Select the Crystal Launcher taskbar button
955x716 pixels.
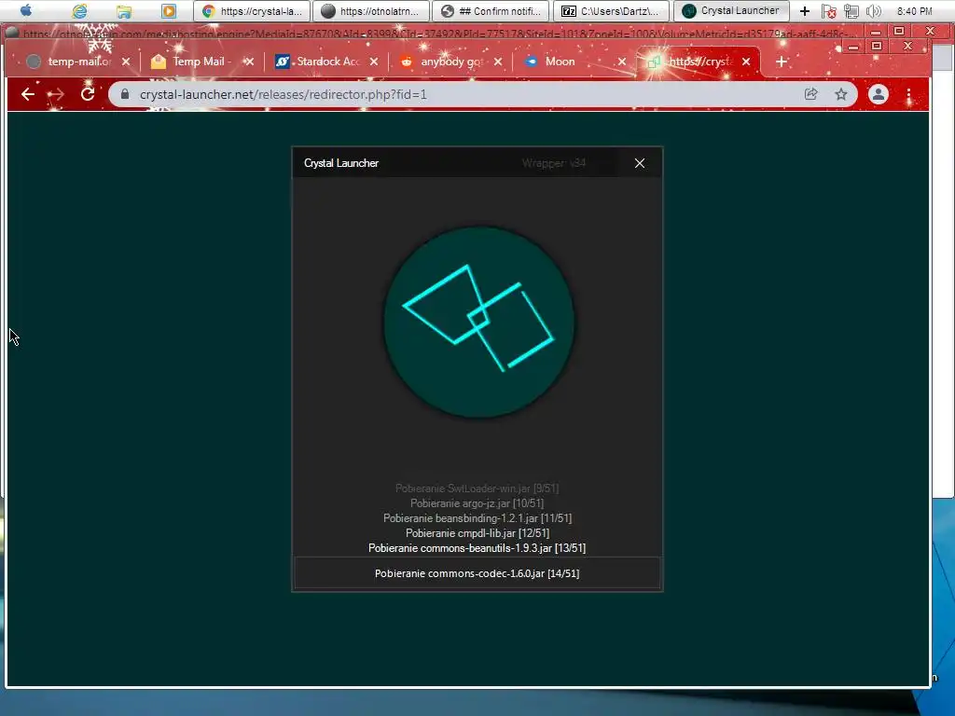point(731,11)
